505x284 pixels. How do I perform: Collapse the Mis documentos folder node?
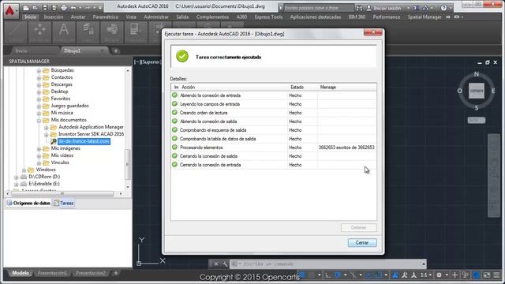pyautogui.click(x=39, y=121)
